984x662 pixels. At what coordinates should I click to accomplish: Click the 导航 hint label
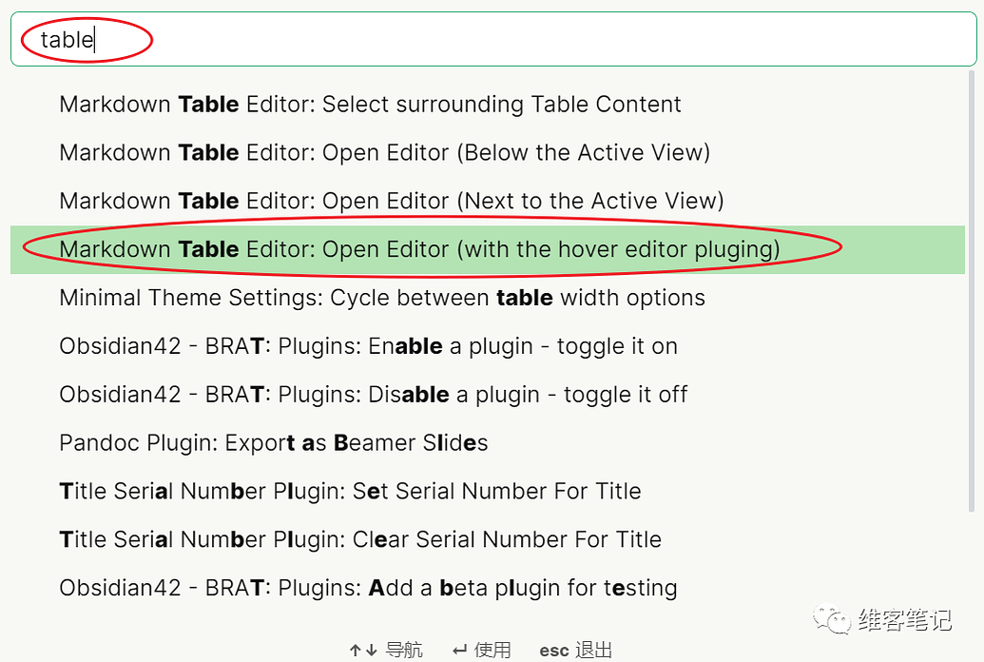[404, 651]
